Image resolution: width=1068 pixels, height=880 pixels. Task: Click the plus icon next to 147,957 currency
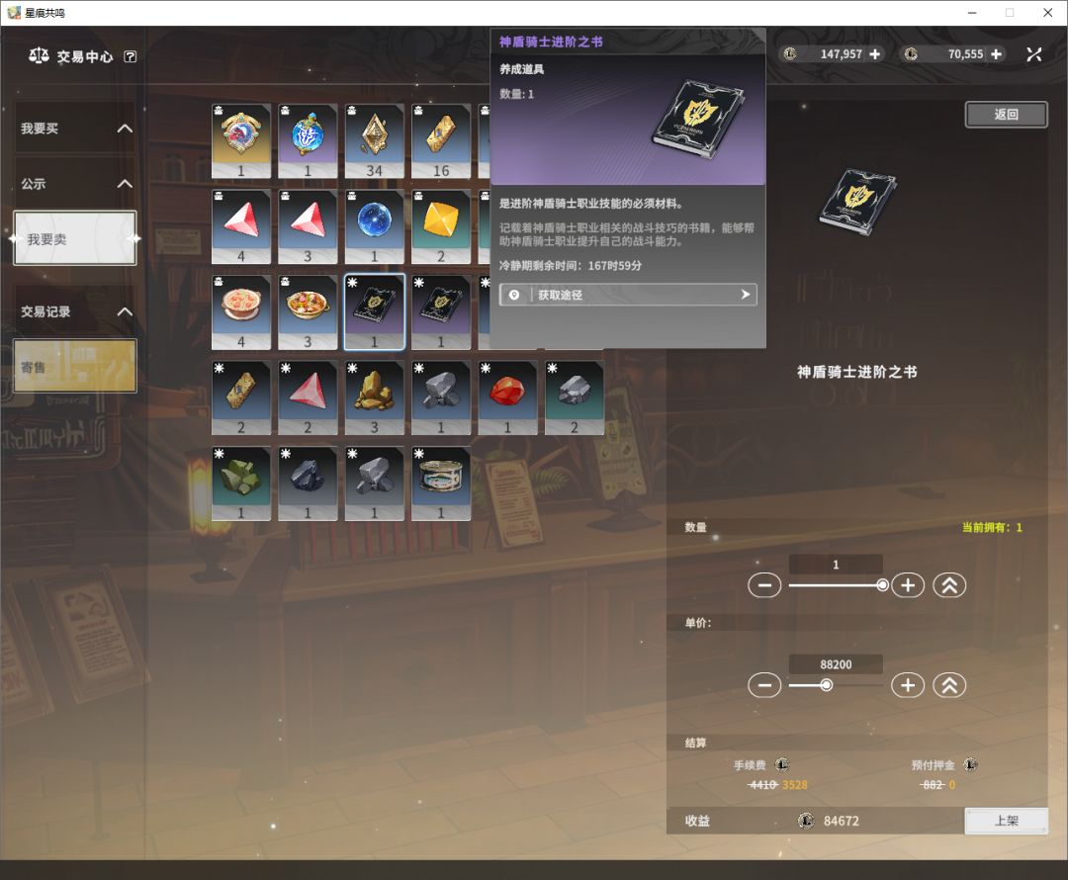point(875,54)
